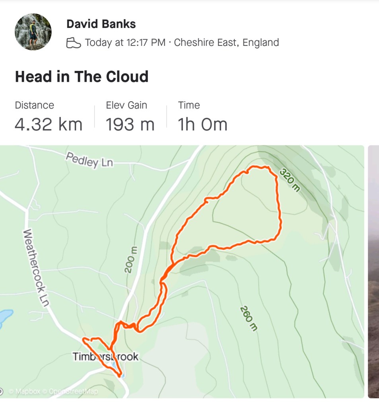Click the activity time and location text
This screenshot has width=379, height=408.
coord(182,43)
